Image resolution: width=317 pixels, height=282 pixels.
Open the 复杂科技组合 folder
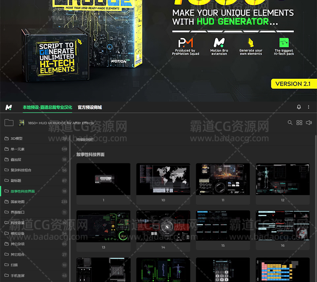pyautogui.click(x=35, y=170)
